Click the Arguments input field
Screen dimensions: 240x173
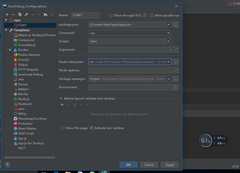pyautogui.click(x=128, y=50)
